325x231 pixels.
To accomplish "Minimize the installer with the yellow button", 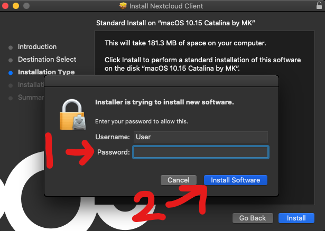I will click(16, 6).
